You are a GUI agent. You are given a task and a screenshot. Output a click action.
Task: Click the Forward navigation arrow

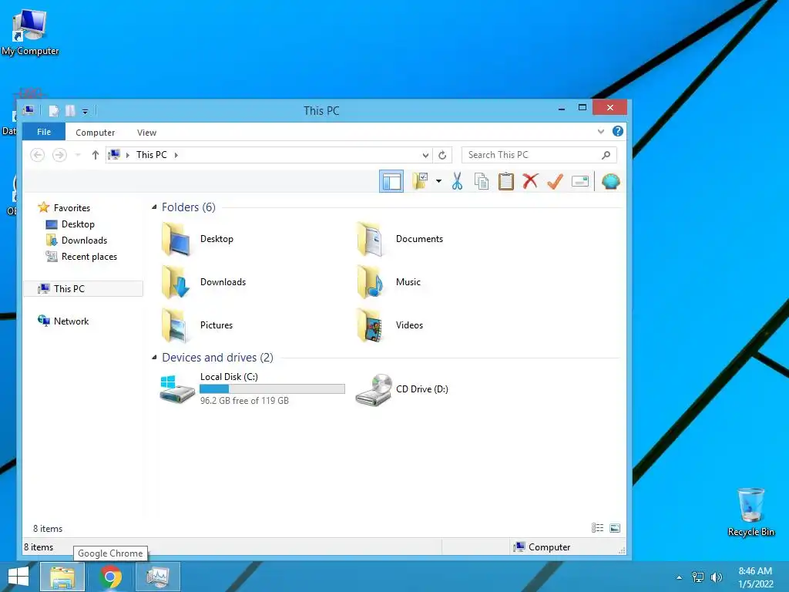tap(59, 154)
